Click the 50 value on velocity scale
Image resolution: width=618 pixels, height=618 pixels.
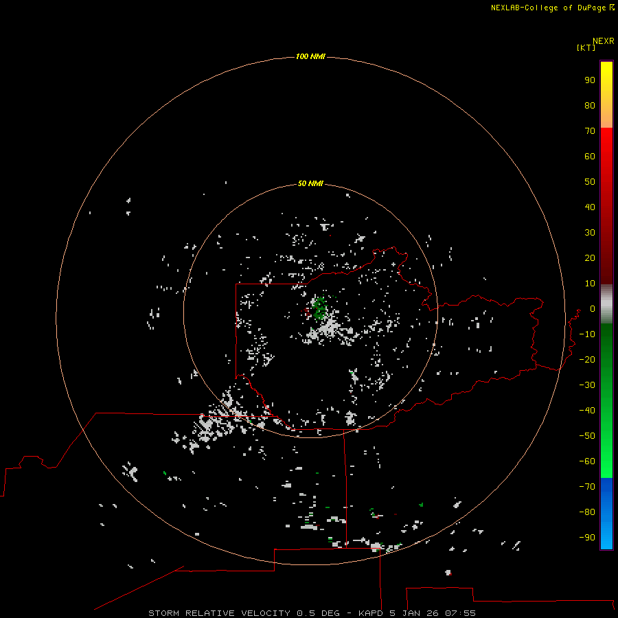pyautogui.click(x=590, y=182)
